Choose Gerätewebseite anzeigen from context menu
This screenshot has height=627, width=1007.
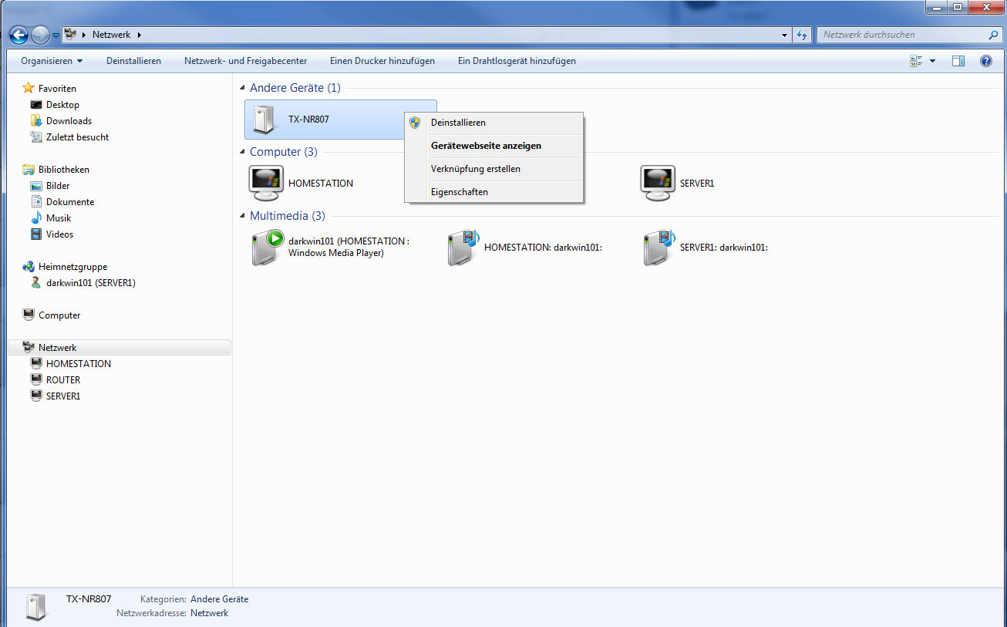(486, 146)
